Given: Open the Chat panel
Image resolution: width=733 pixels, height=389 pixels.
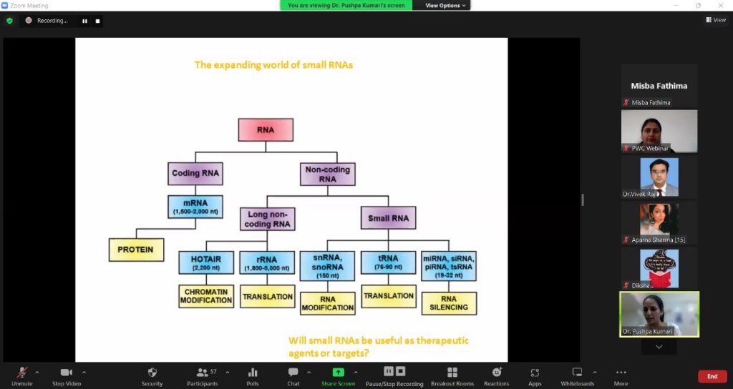Looking at the screenshot, I should (293, 373).
